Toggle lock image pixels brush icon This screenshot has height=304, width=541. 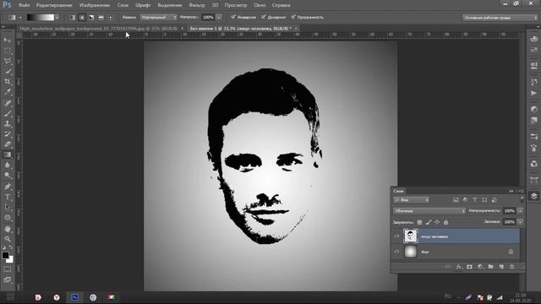[429, 222]
